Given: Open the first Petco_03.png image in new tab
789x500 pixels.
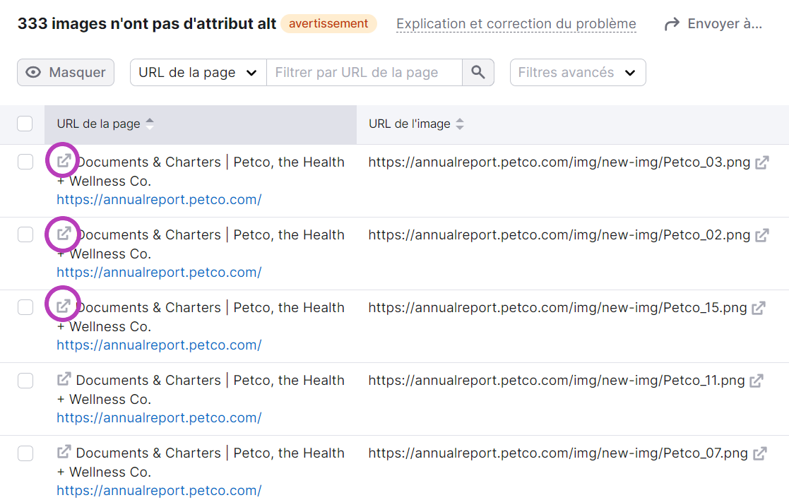Looking at the screenshot, I should tap(761, 162).
